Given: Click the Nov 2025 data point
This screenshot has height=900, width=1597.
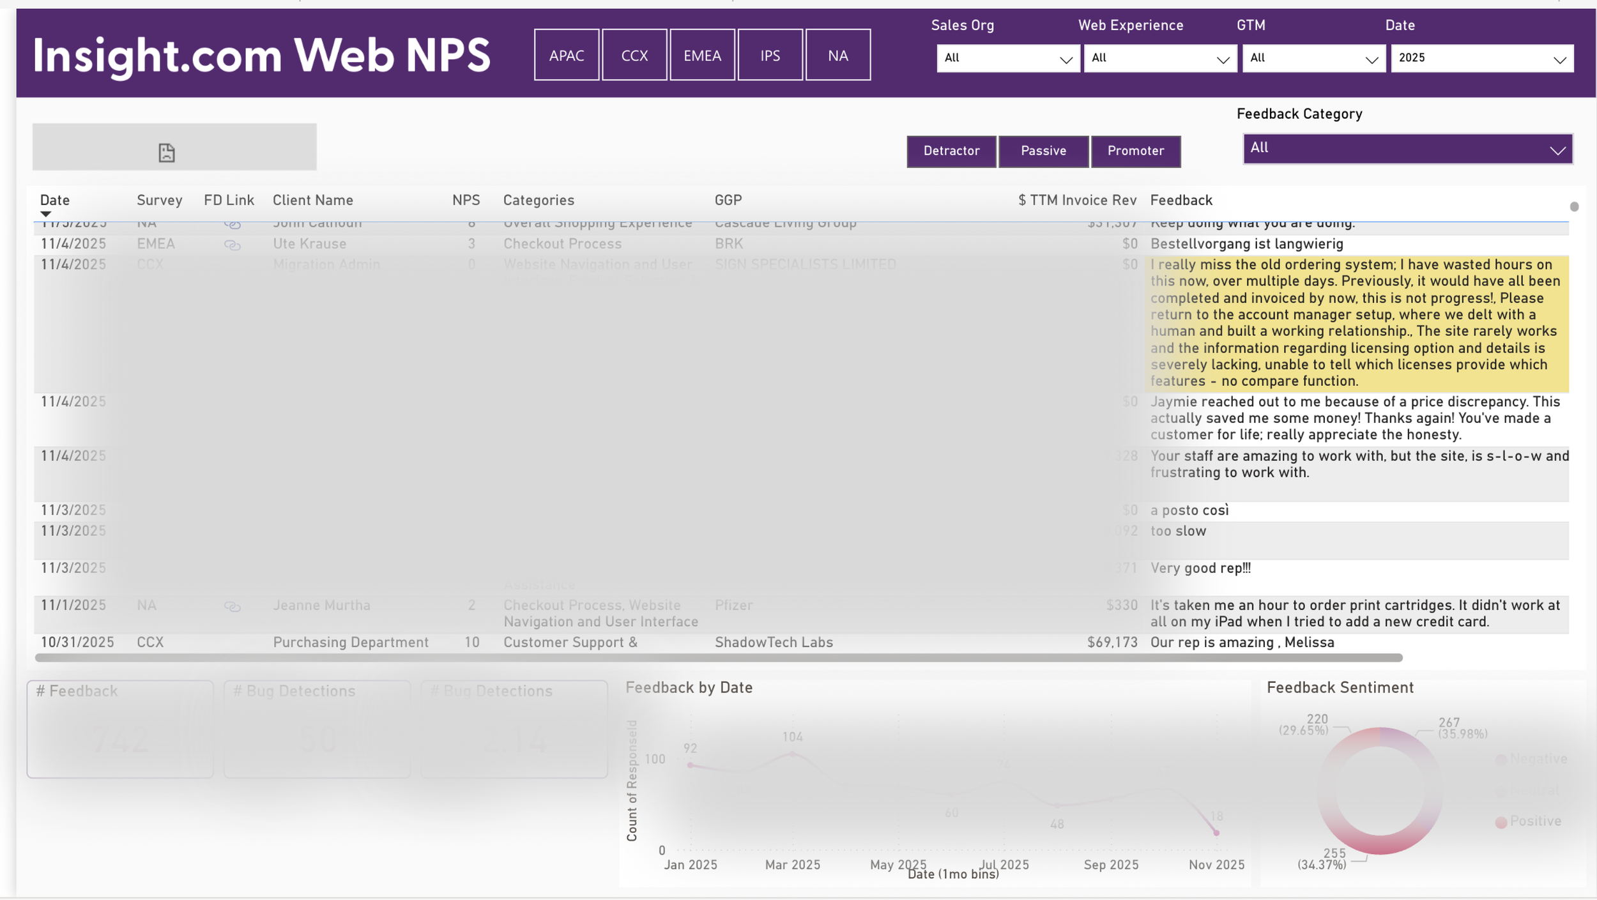Looking at the screenshot, I should tap(1216, 832).
